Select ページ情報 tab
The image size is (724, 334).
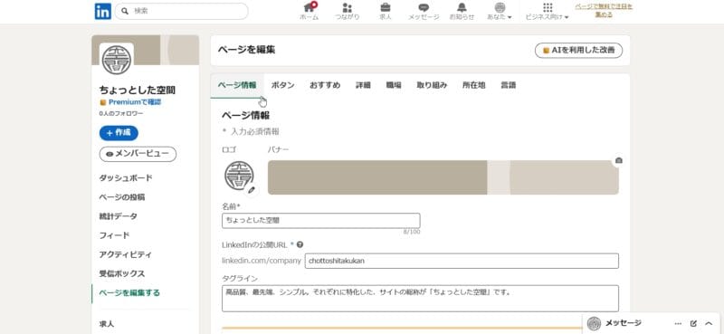[x=237, y=85]
